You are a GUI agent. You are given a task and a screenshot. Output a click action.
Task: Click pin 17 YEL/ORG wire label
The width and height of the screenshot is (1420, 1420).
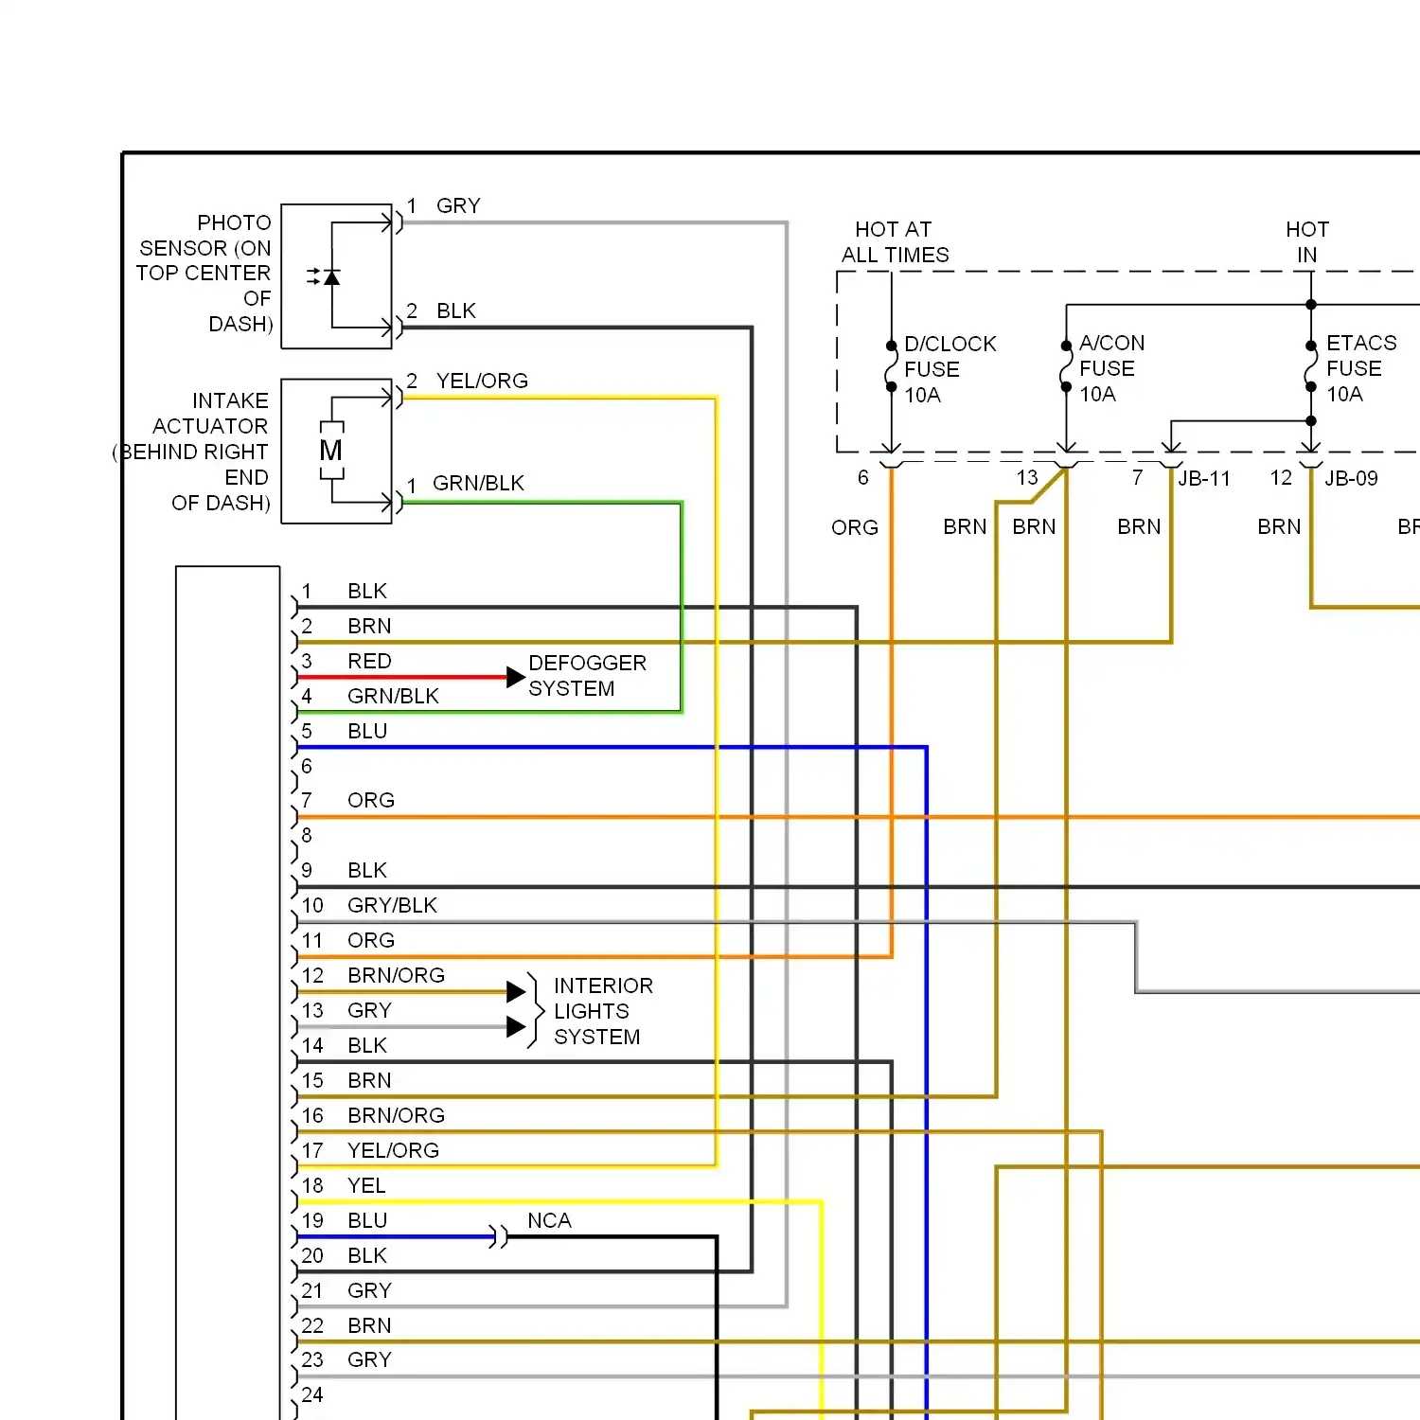(x=393, y=1150)
